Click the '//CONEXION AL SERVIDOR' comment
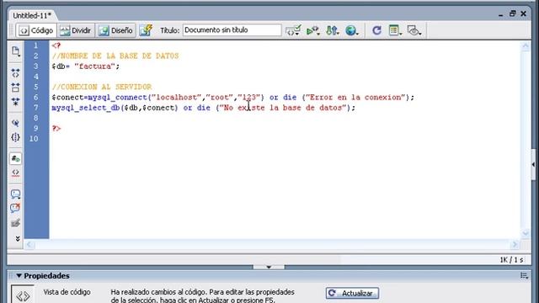 [102, 87]
